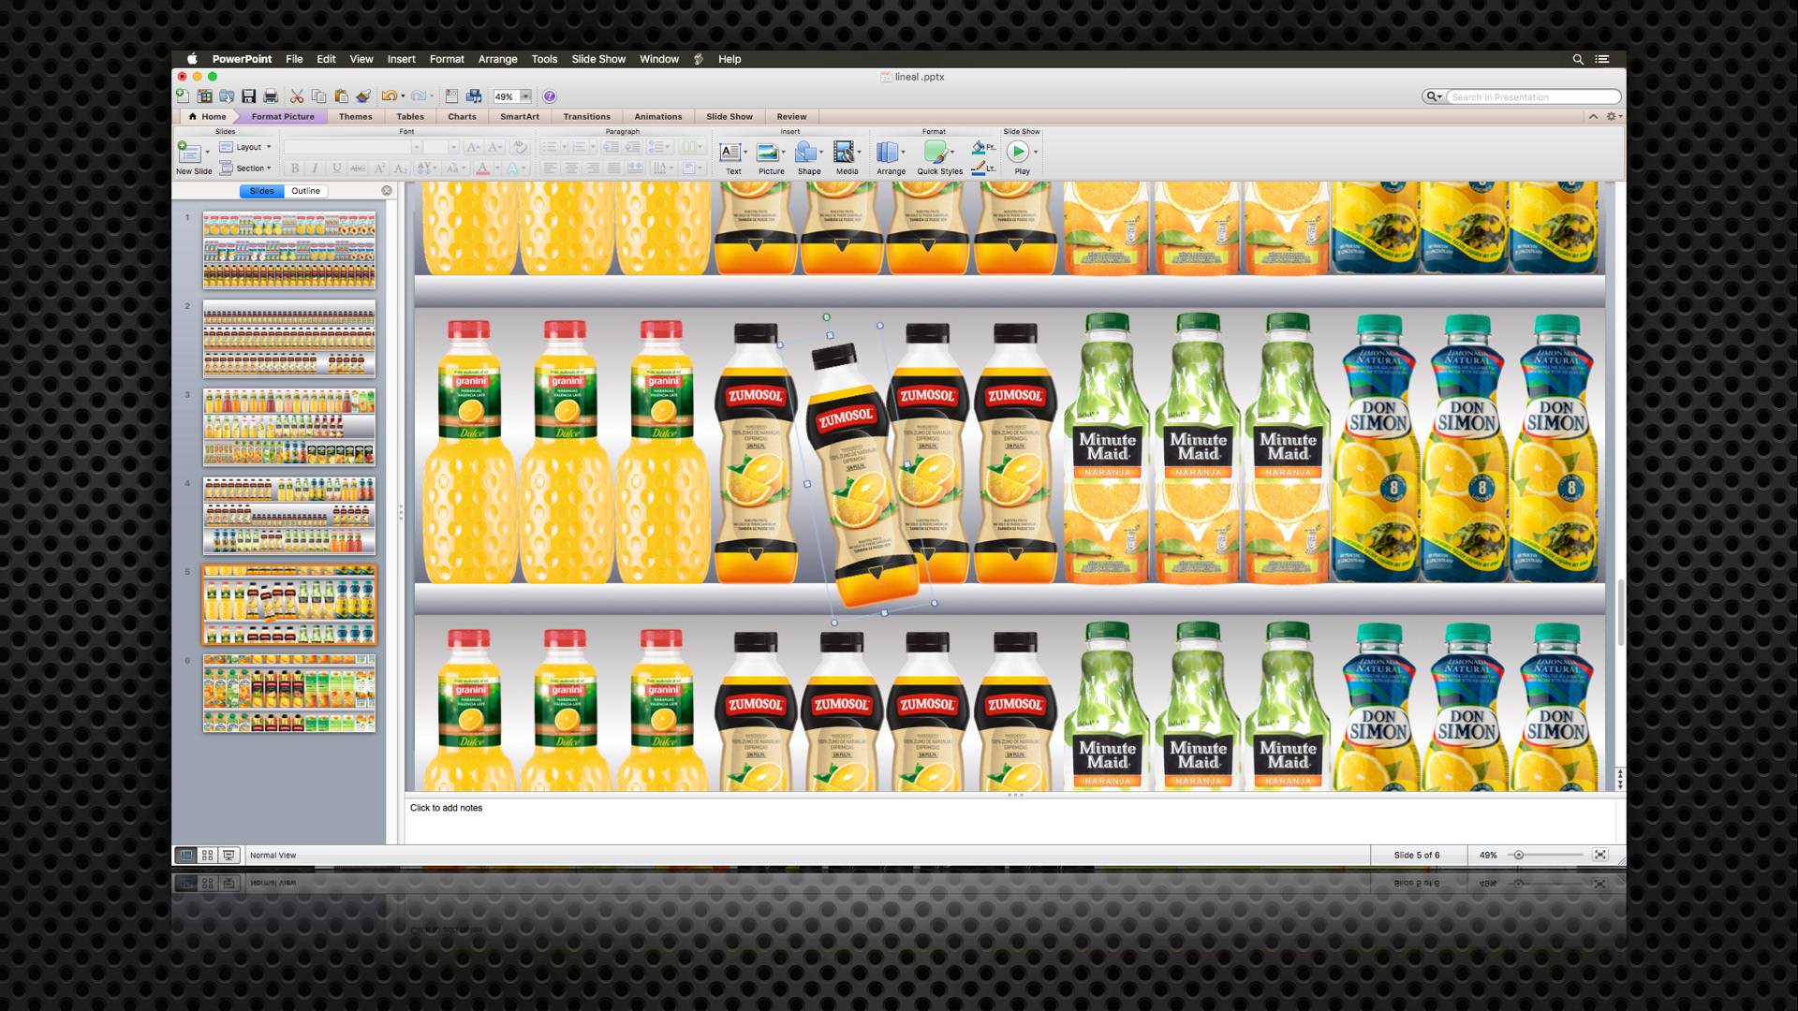Select slide 6 thumbnail
1798x1011 pixels.
pos(289,693)
